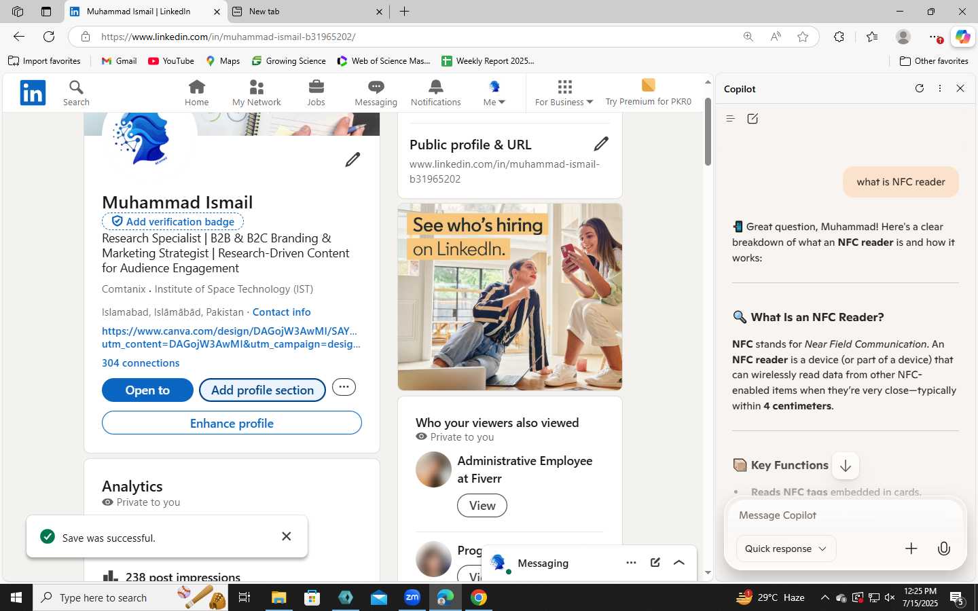
Task: Toggle Copilot icon in toolbar
Action: point(963,37)
